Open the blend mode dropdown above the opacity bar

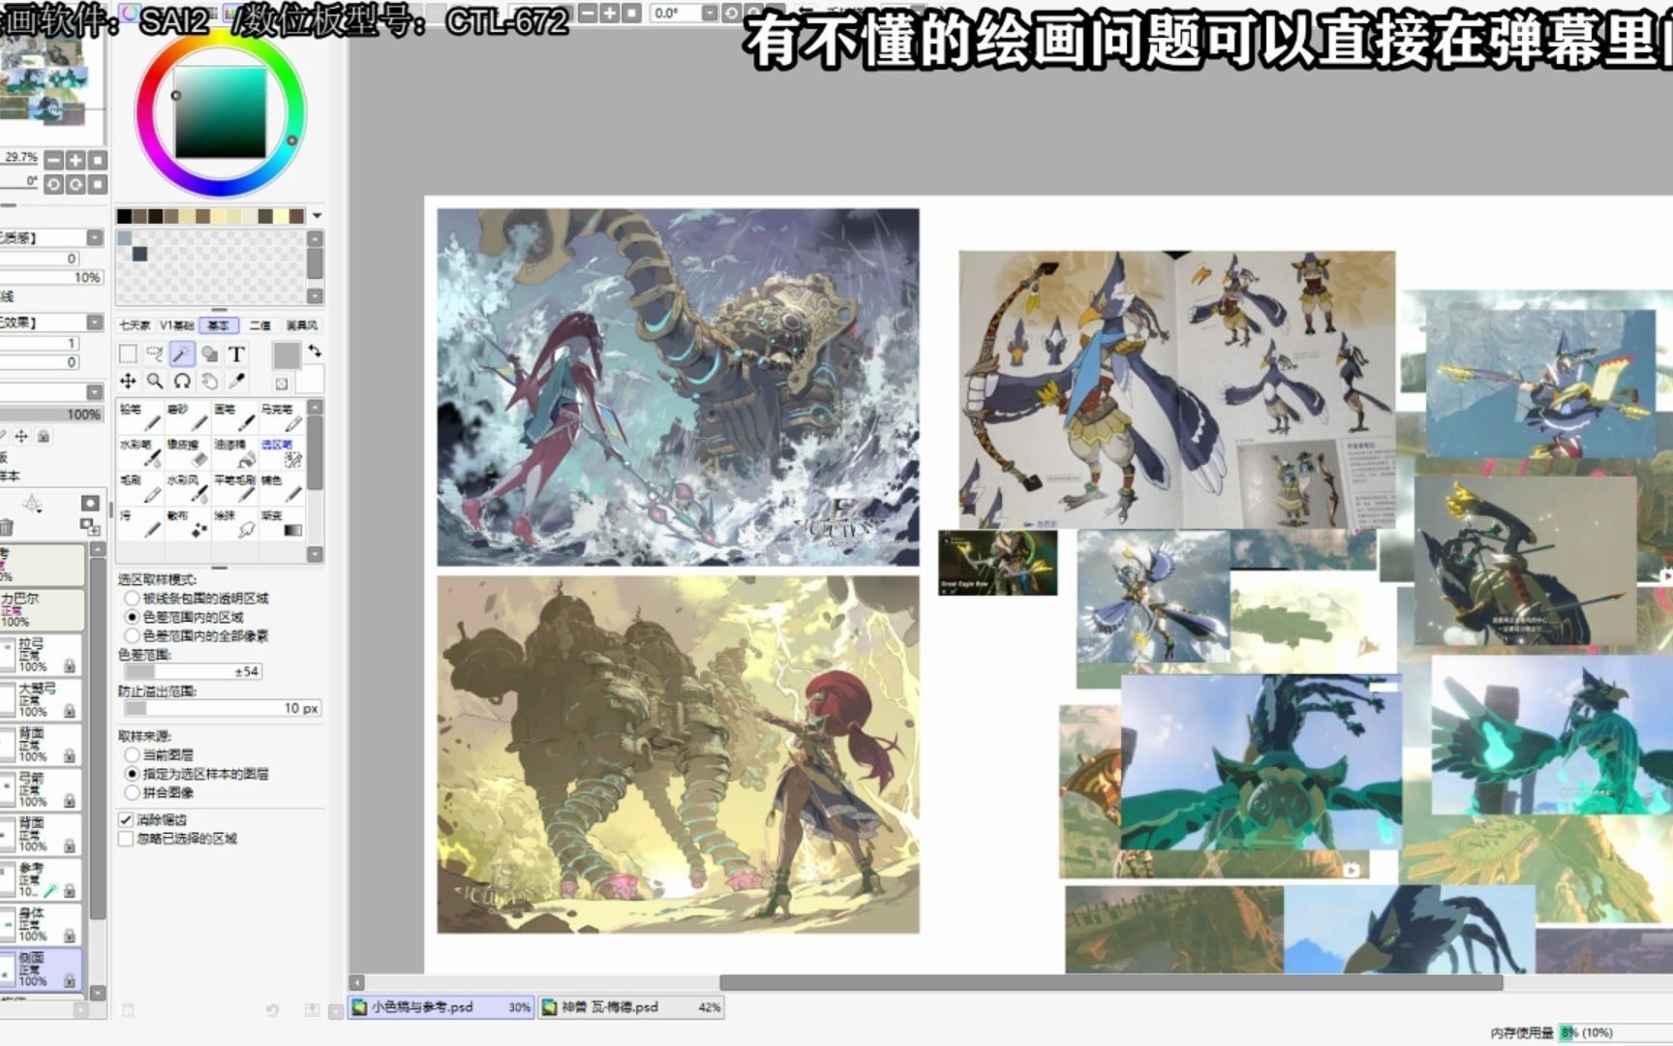94,392
